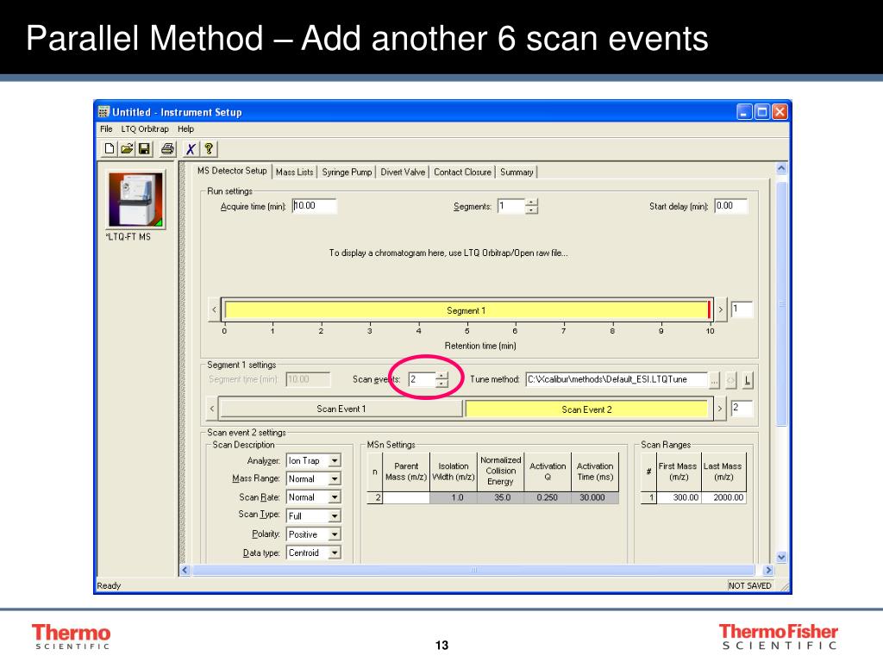883x662 pixels.
Task: Select the yellow Scan Event 2 bar
Action: coord(586,409)
